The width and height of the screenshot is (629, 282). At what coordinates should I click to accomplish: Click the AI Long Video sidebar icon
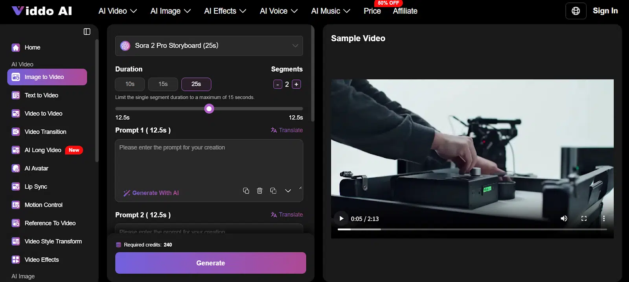pos(16,150)
